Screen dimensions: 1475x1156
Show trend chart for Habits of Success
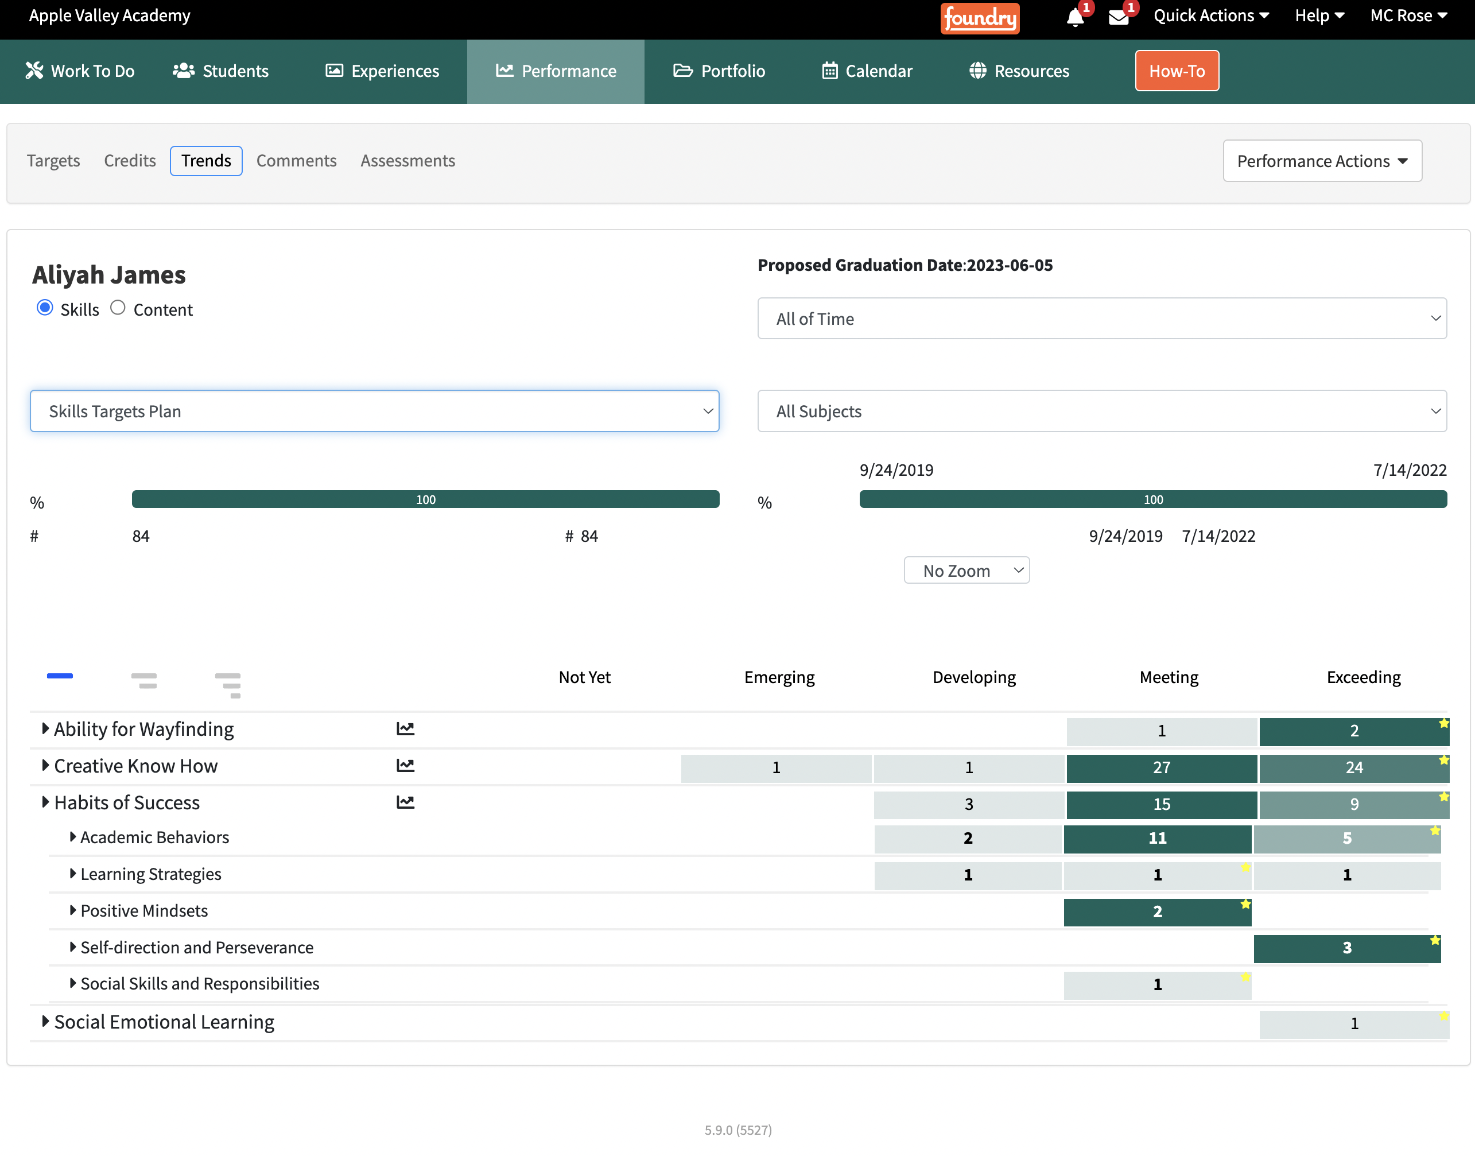(x=405, y=802)
